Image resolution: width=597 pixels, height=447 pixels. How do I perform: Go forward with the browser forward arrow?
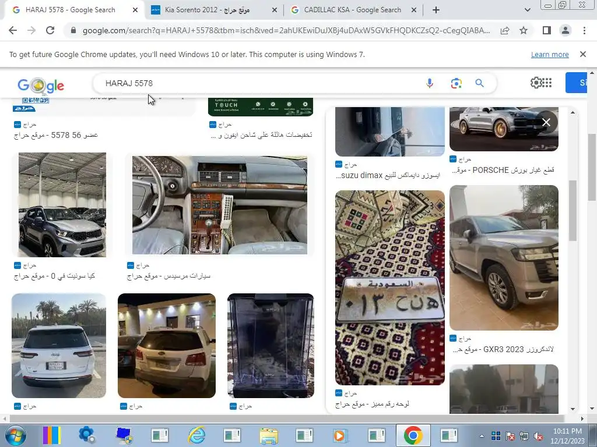[x=31, y=30]
